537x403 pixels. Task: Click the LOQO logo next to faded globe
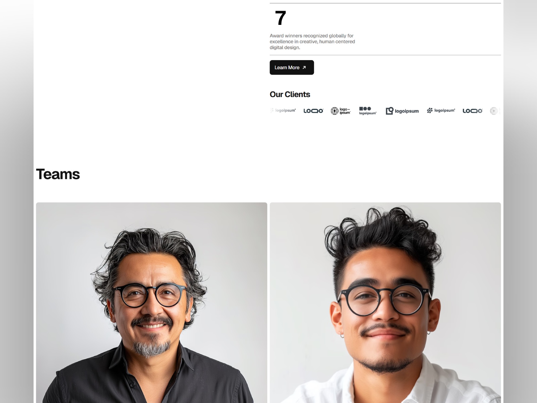point(472,111)
